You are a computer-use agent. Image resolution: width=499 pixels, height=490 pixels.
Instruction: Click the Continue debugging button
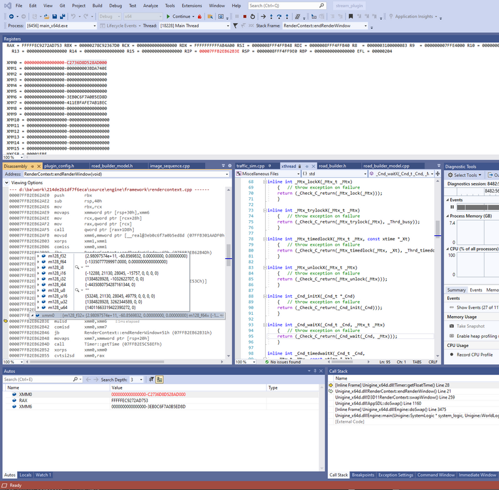tap(178, 16)
